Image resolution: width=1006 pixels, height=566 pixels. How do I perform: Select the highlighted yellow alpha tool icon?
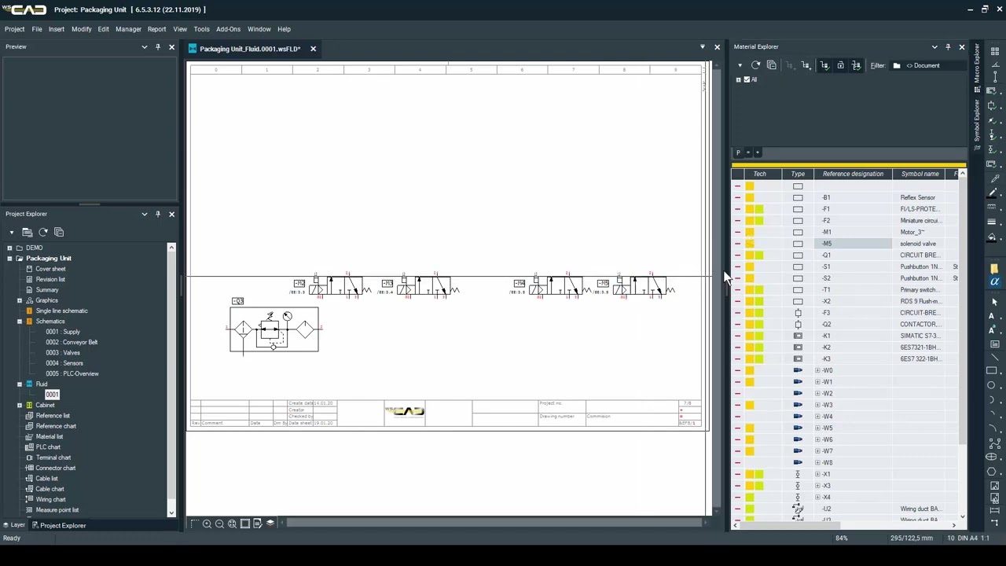[994, 281]
